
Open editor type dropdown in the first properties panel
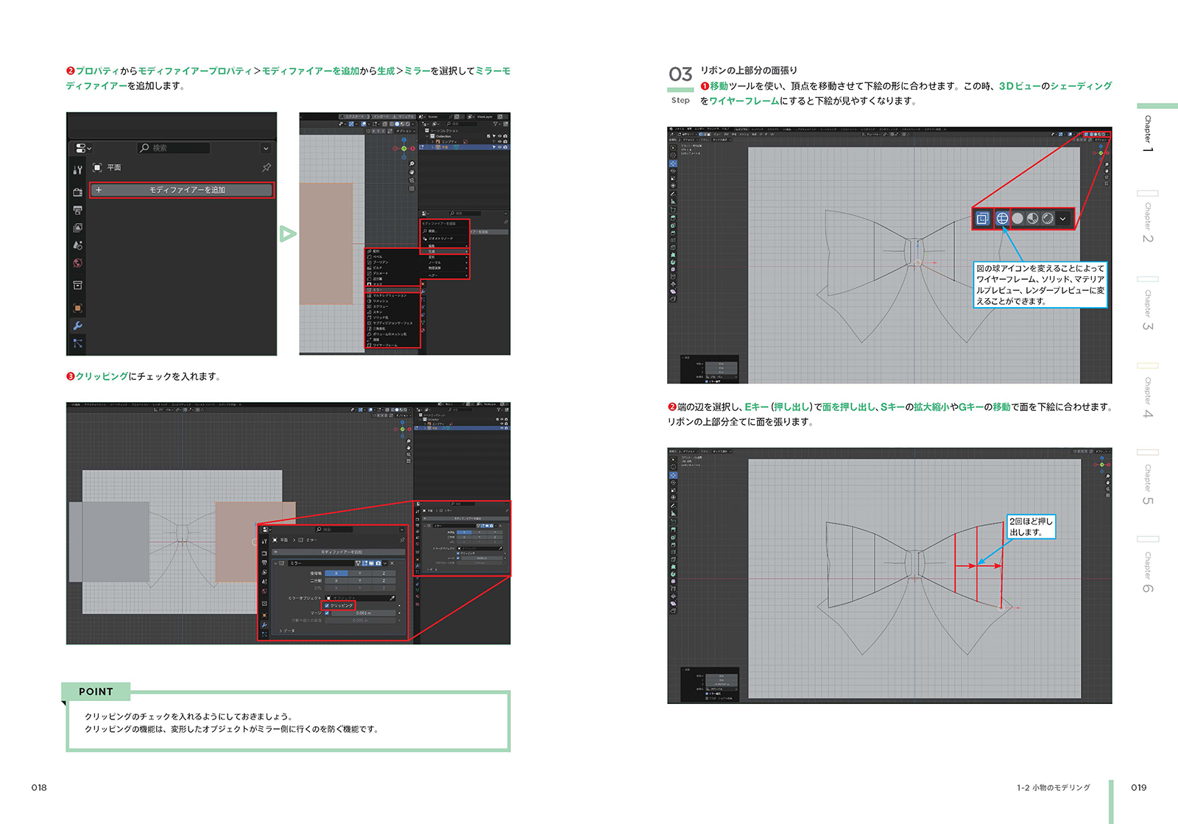pyautogui.click(x=83, y=148)
